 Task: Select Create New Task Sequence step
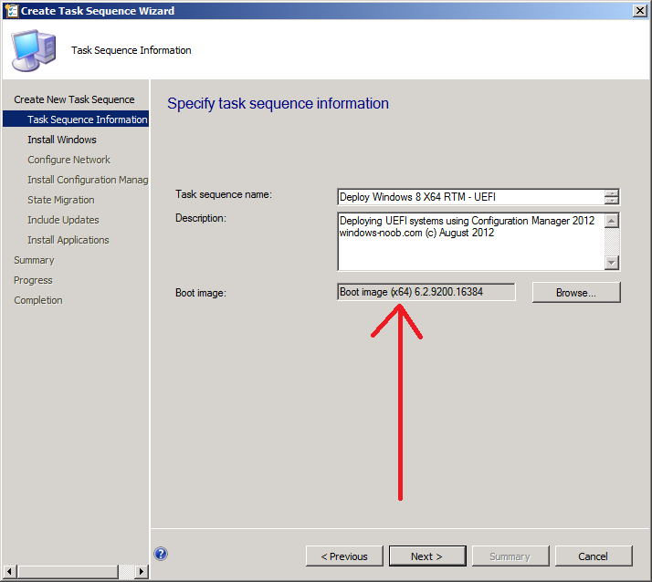point(75,99)
